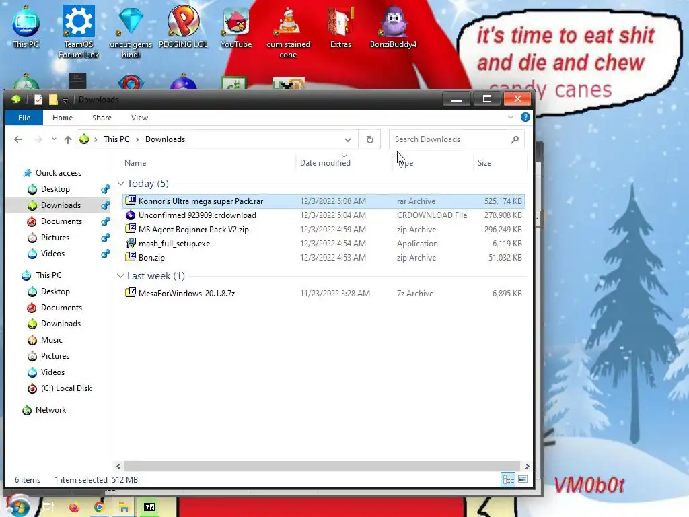The height and width of the screenshot is (517, 689).
Task: Collapse the Last week (1) group
Action: point(120,276)
